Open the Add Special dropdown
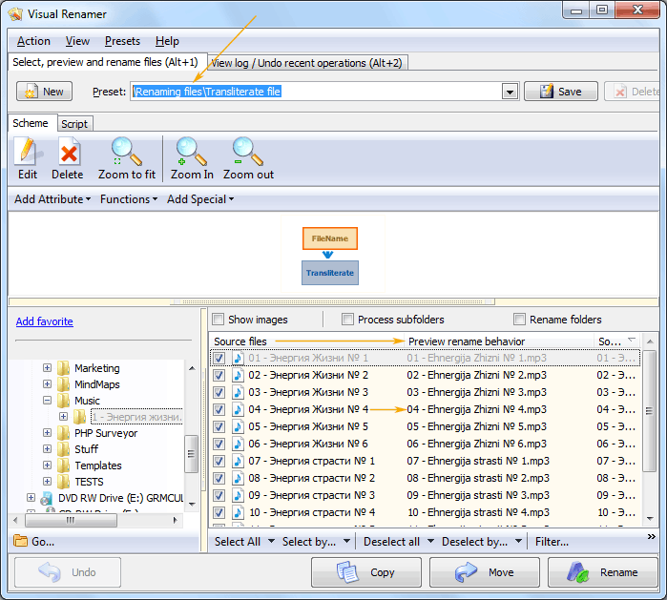 [x=200, y=199]
